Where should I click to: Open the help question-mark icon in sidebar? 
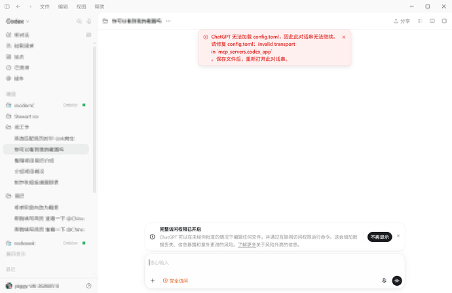(89, 286)
